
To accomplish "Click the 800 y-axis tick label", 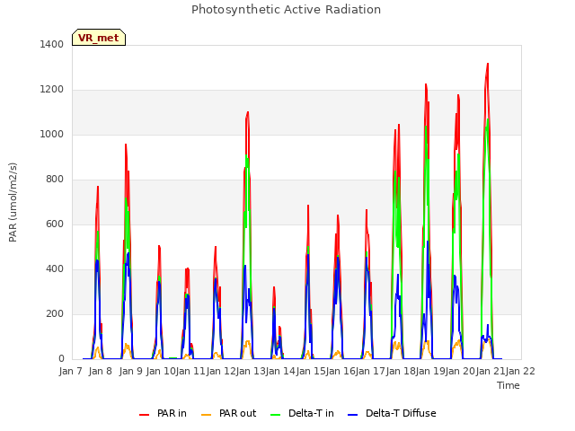I will click(55, 180).
